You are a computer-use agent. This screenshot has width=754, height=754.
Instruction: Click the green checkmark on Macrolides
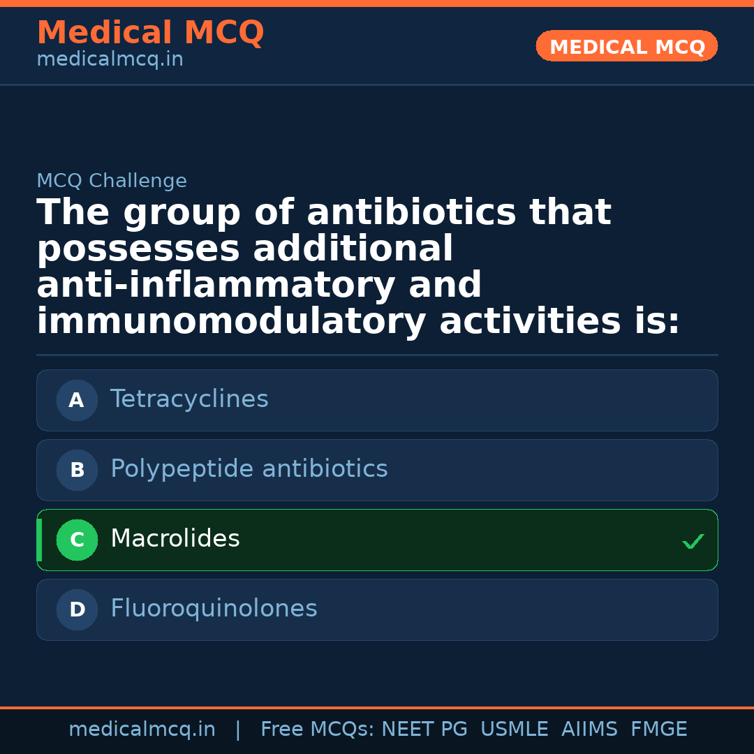(x=693, y=541)
